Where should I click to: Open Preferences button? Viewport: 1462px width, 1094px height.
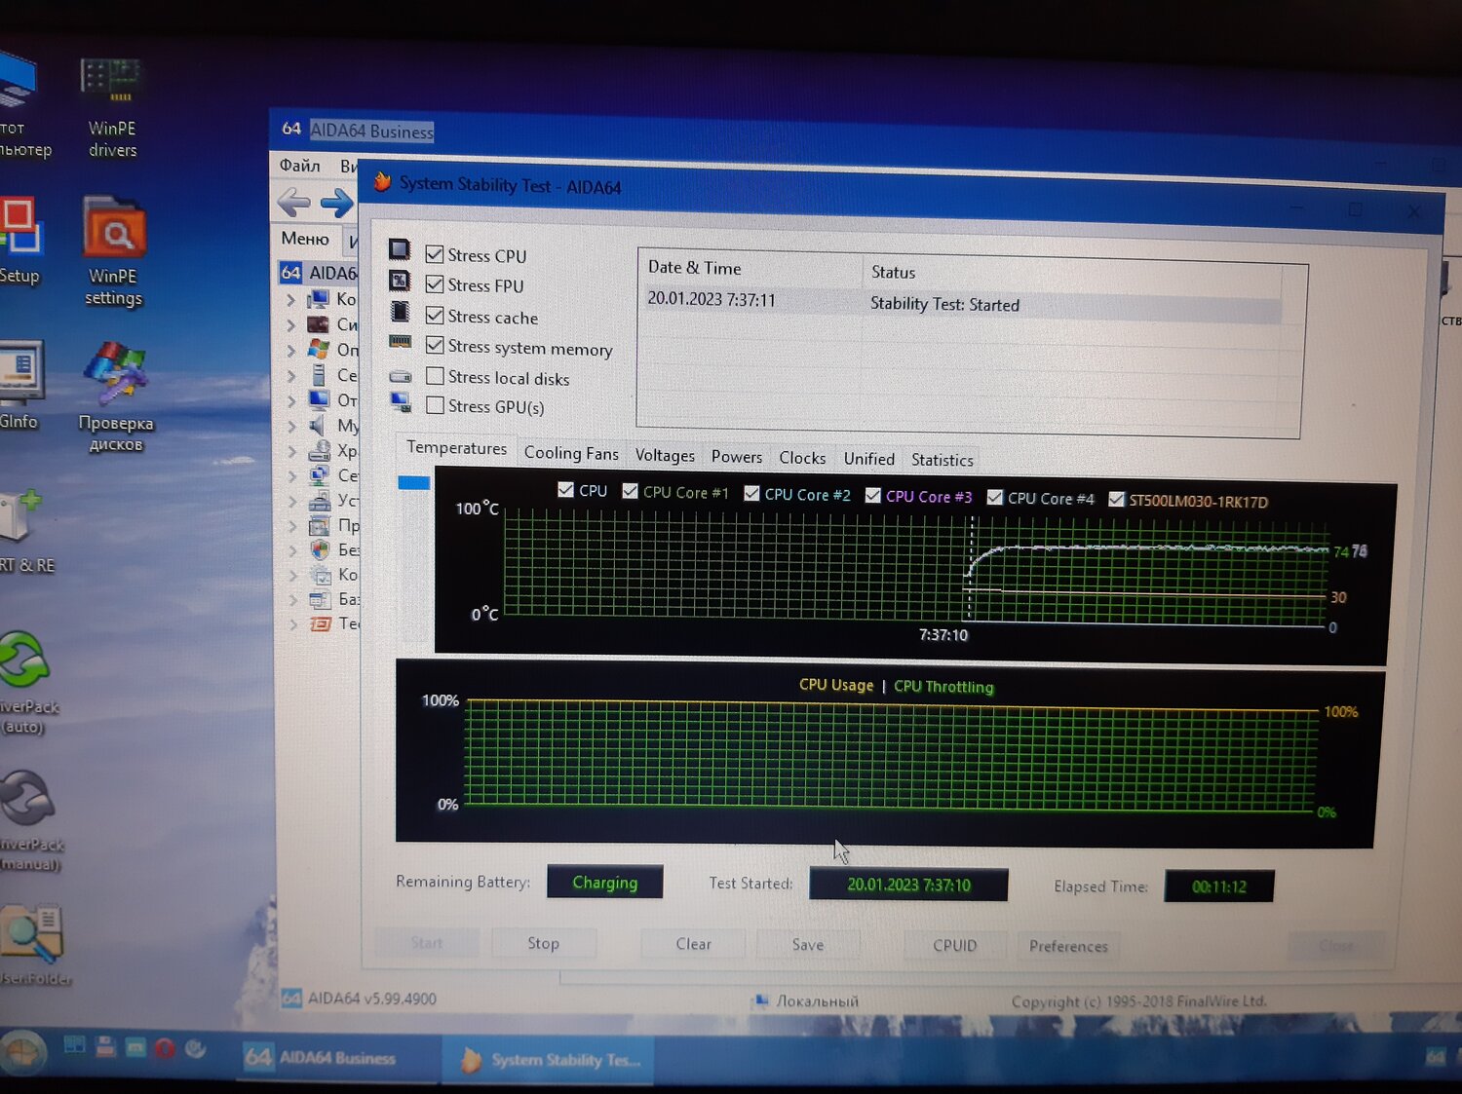(x=1068, y=947)
